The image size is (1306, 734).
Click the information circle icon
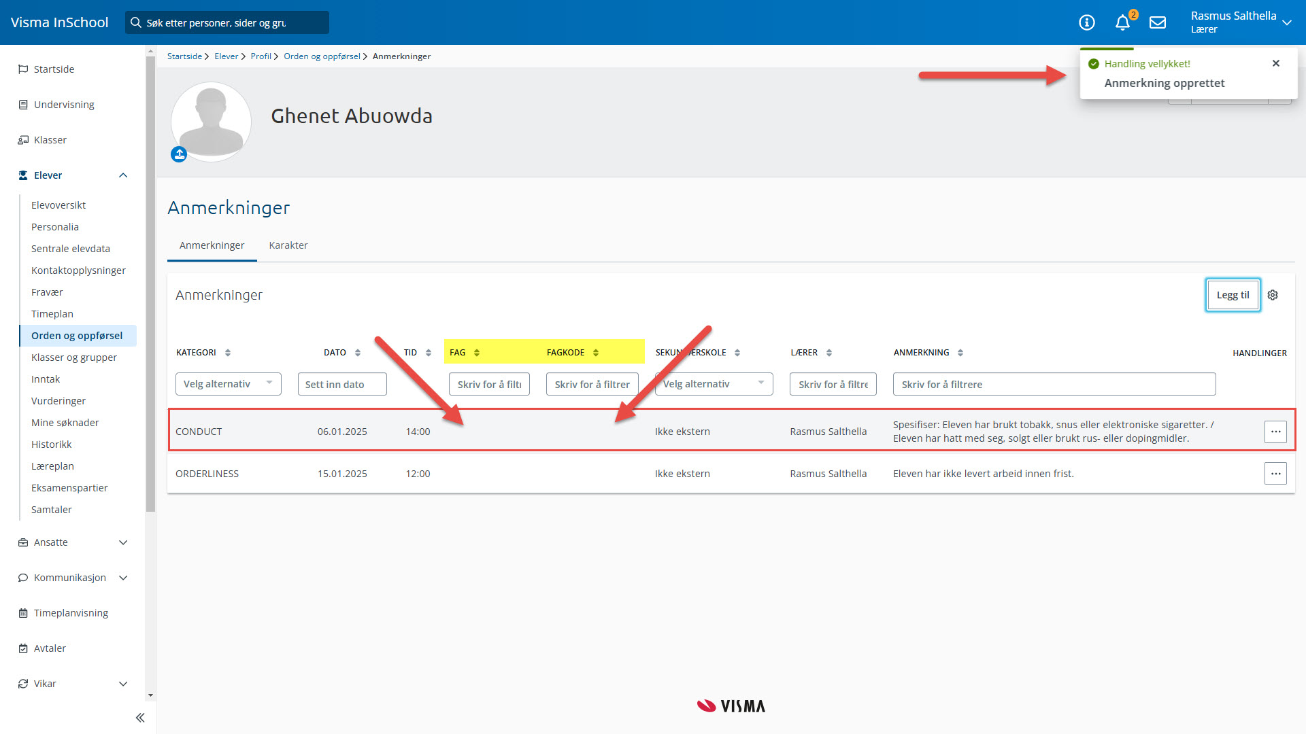point(1087,23)
